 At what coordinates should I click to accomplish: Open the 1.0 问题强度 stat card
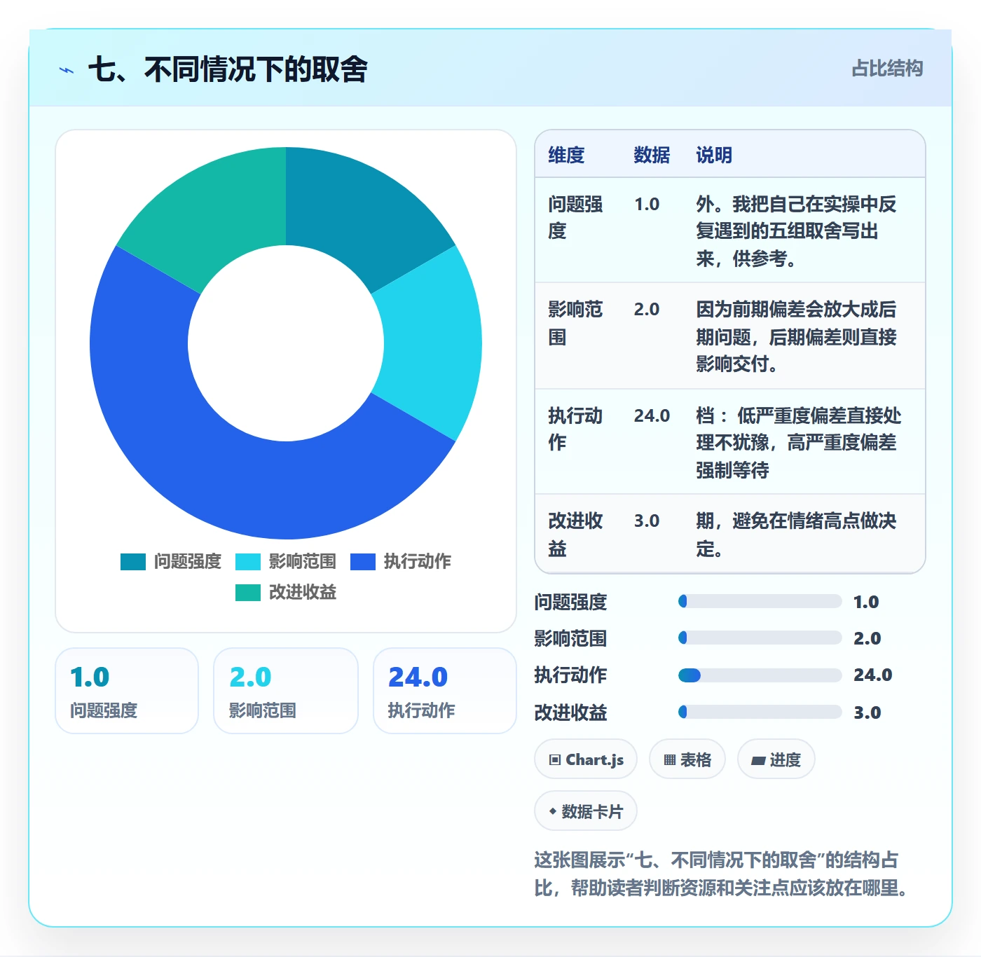point(127,691)
